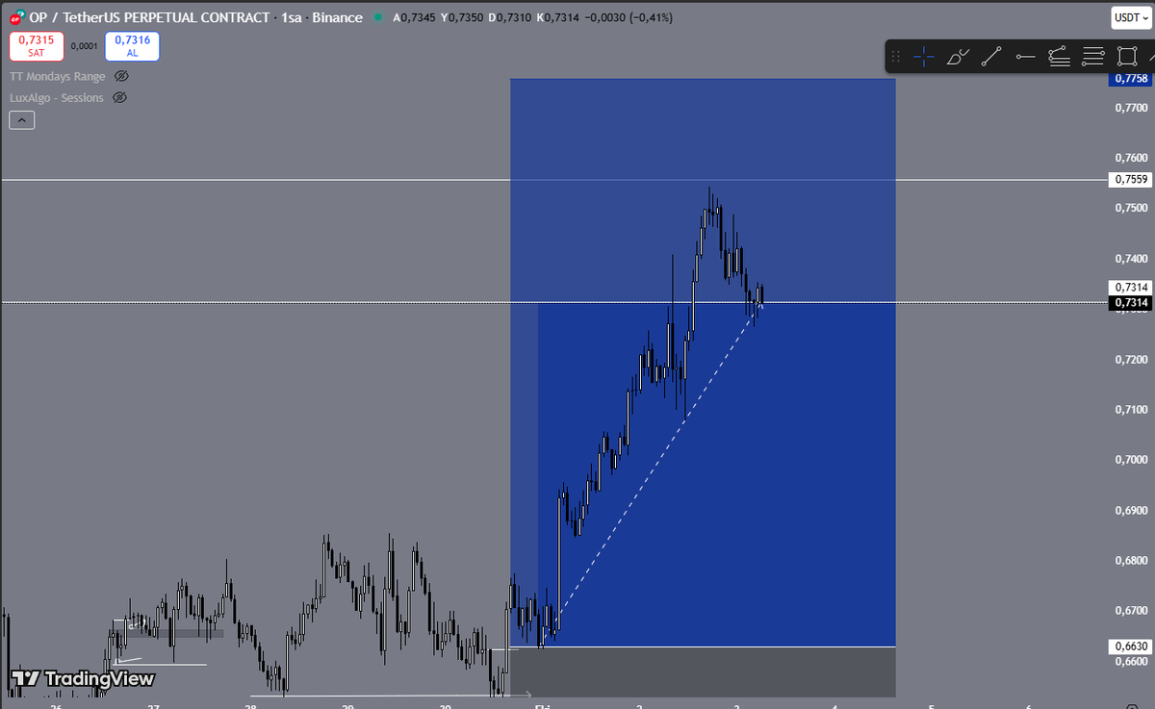1155x709 pixels.
Task: Select the gray stop-loss zone of position
Action: click(x=703, y=671)
